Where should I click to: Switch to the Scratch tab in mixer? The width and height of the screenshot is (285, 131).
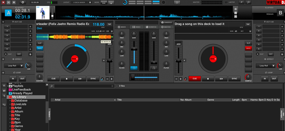(151, 27)
